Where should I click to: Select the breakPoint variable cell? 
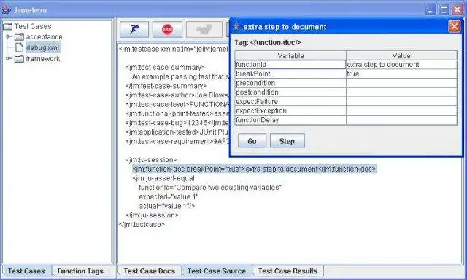pyautogui.click(x=290, y=73)
